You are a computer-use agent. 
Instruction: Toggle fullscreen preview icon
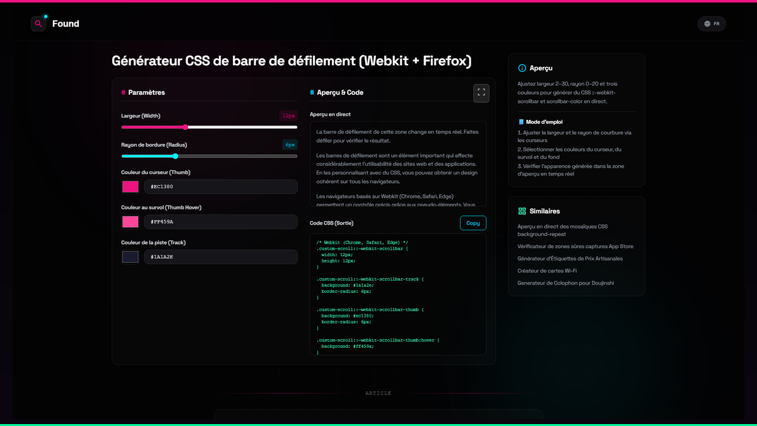click(481, 93)
